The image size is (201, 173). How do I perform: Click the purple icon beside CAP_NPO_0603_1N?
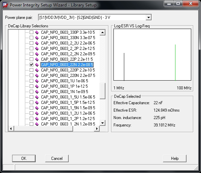pos(37,92)
